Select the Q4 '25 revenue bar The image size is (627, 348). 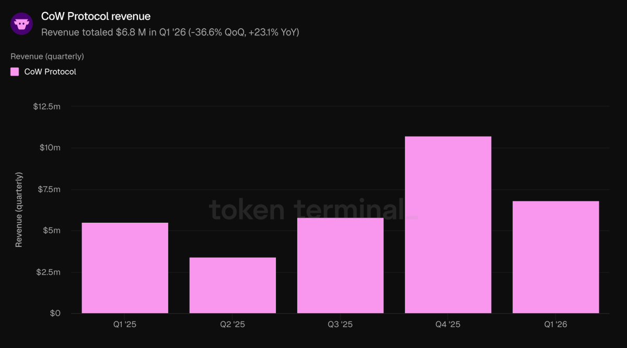click(448, 225)
